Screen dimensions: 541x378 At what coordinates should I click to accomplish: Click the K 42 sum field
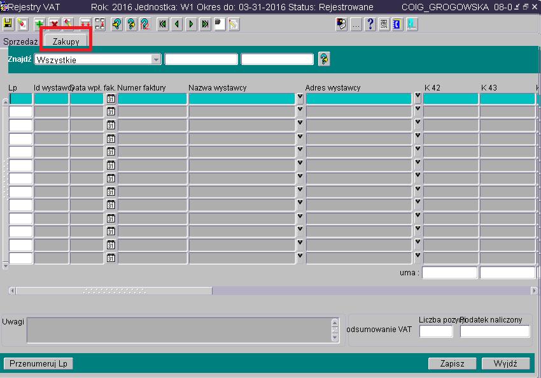449,273
